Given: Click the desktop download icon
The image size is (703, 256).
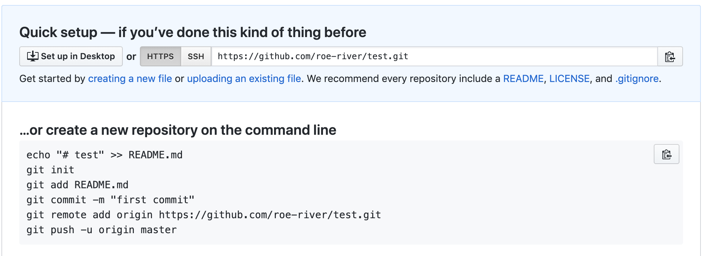Looking at the screenshot, I should (33, 56).
